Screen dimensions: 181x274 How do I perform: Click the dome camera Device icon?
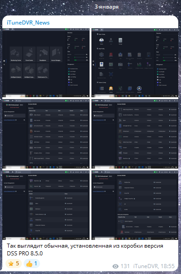(x=101, y=41)
